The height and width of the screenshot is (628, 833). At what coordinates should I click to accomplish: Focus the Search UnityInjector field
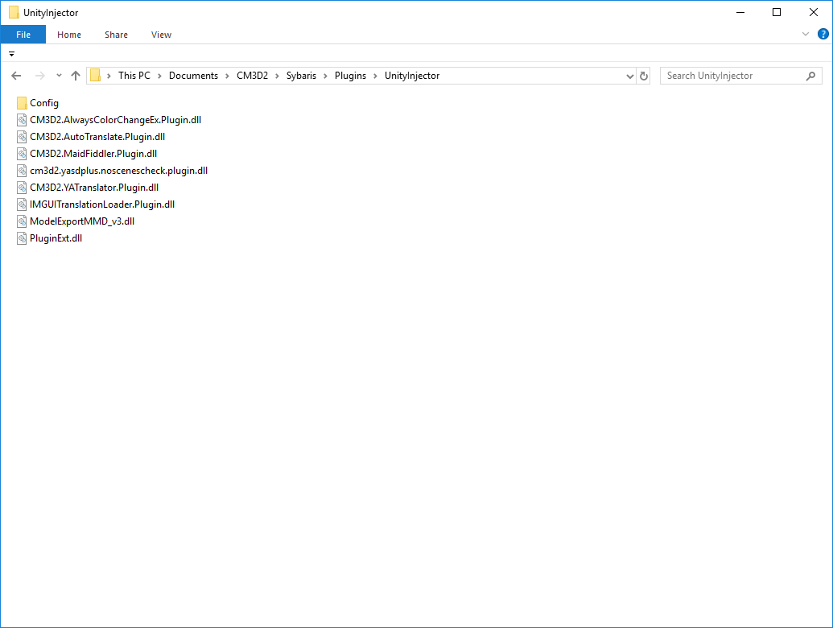(740, 76)
